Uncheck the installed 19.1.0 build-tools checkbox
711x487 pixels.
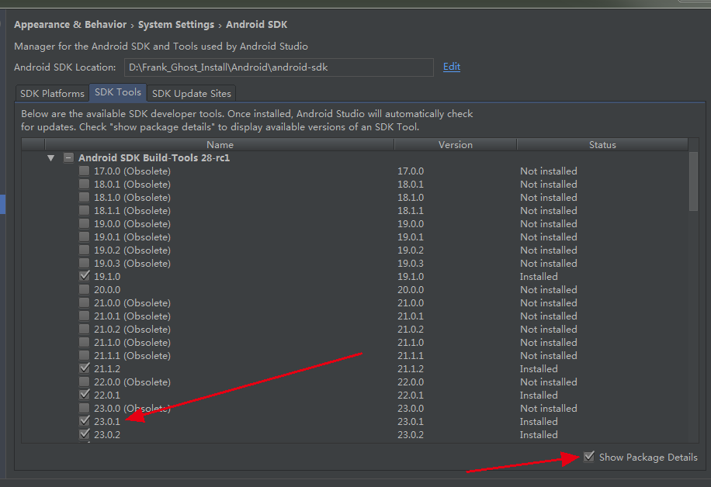click(85, 276)
